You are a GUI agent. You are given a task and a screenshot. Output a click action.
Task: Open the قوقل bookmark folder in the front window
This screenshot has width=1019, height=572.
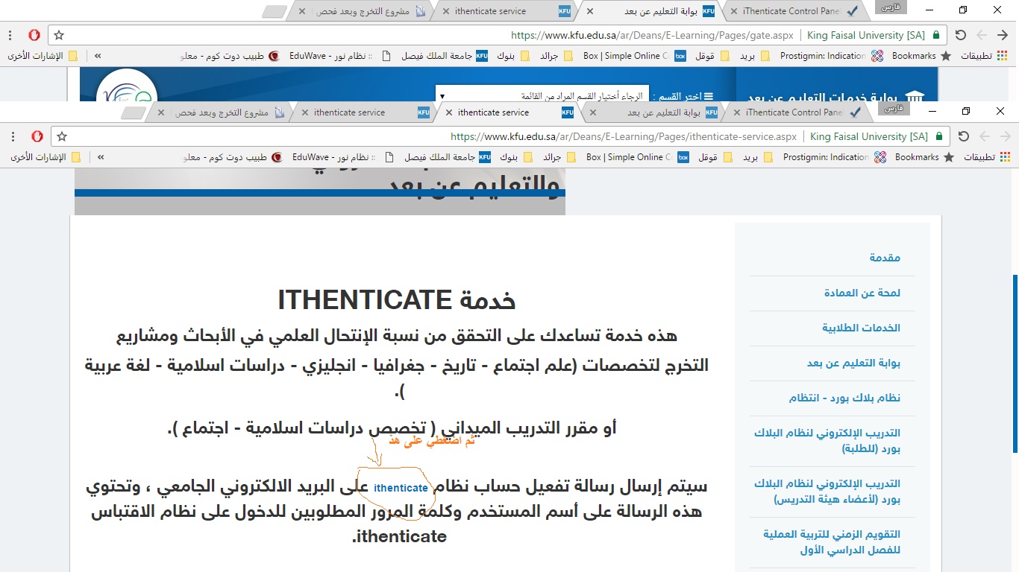pos(716,157)
